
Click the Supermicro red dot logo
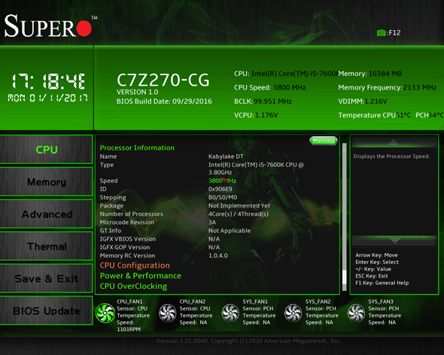(84, 28)
